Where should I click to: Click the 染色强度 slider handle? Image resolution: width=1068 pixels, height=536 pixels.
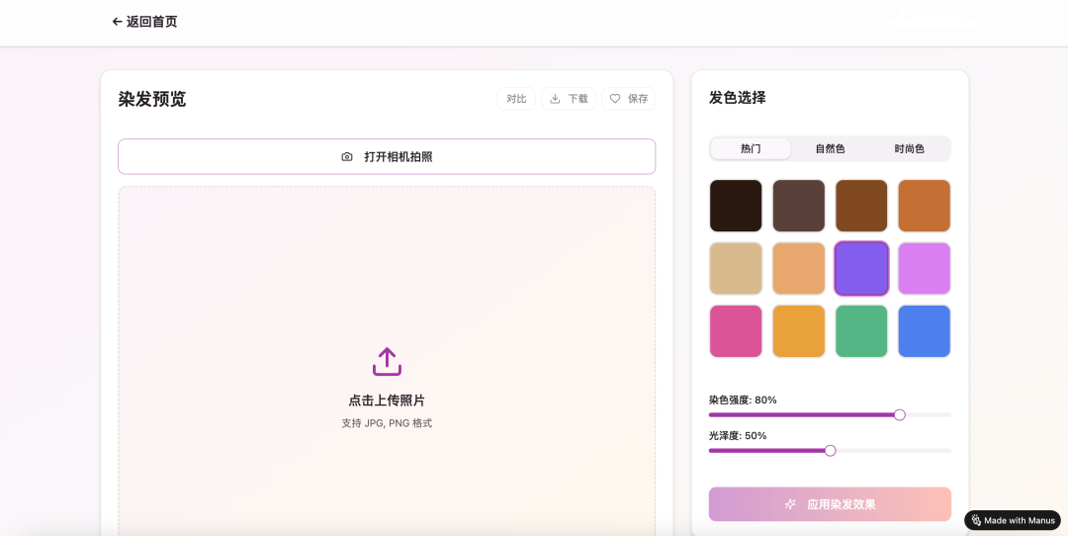click(x=899, y=415)
